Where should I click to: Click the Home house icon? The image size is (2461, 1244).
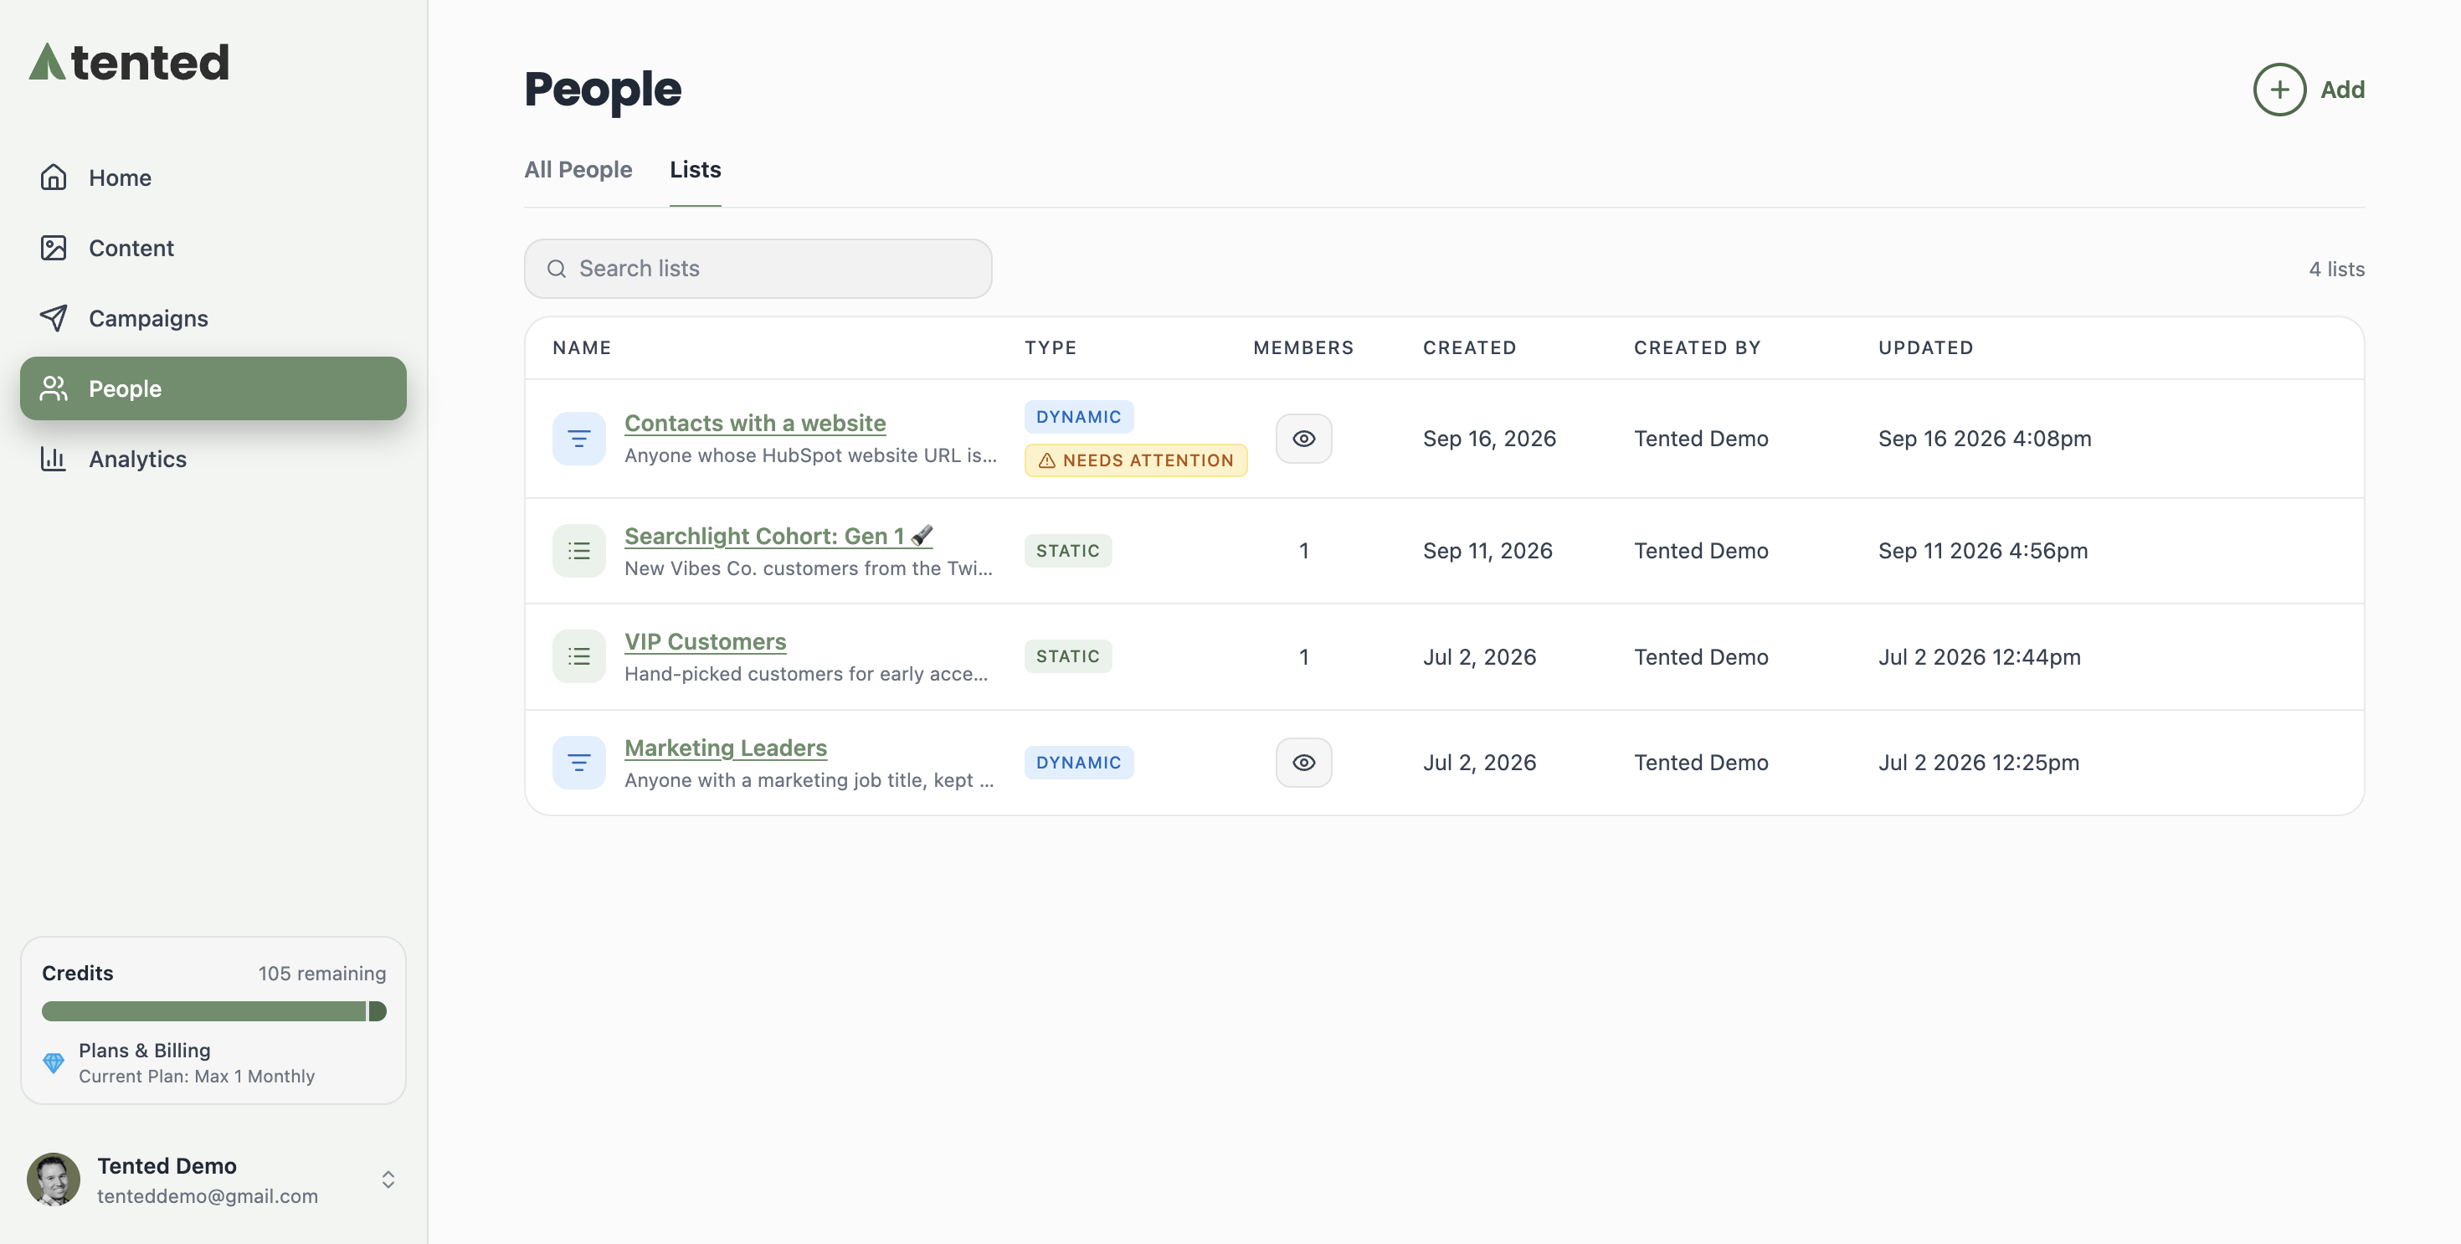point(54,177)
